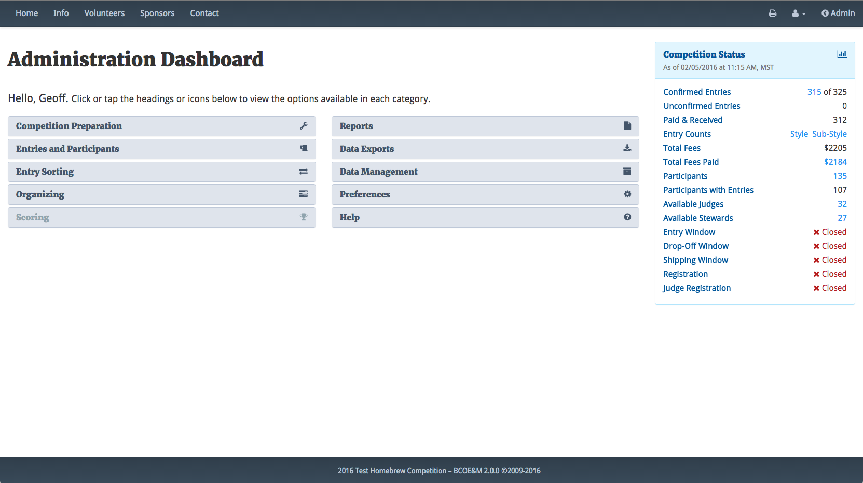The width and height of the screenshot is (863, 483).
Task: Click the Admin link in navbar
Action: [x=838, y=13]
